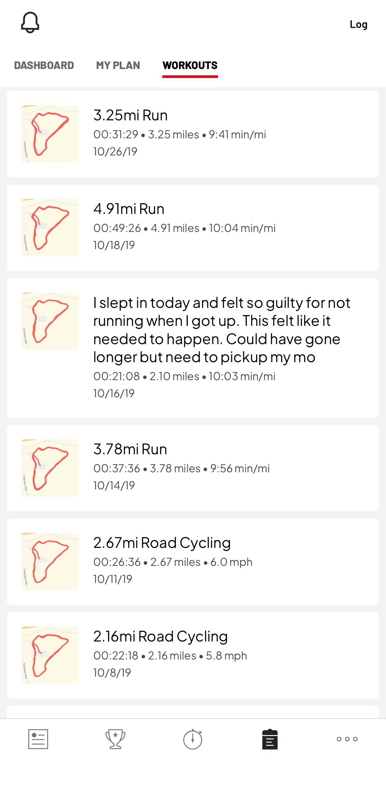Image resolution: width=386 pixels, height=793 pixels.
Task: Select the clipboard training log icon
Action: pyautogui.click(x=270, y=739)
